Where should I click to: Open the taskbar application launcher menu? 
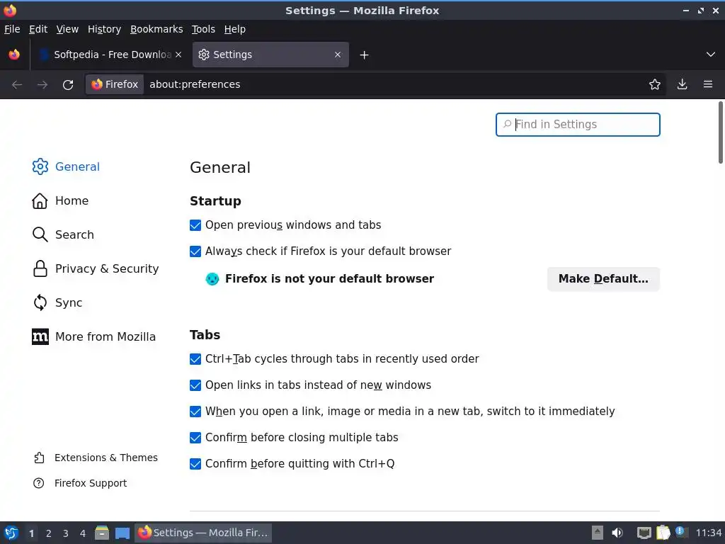[x=11, y=533]
